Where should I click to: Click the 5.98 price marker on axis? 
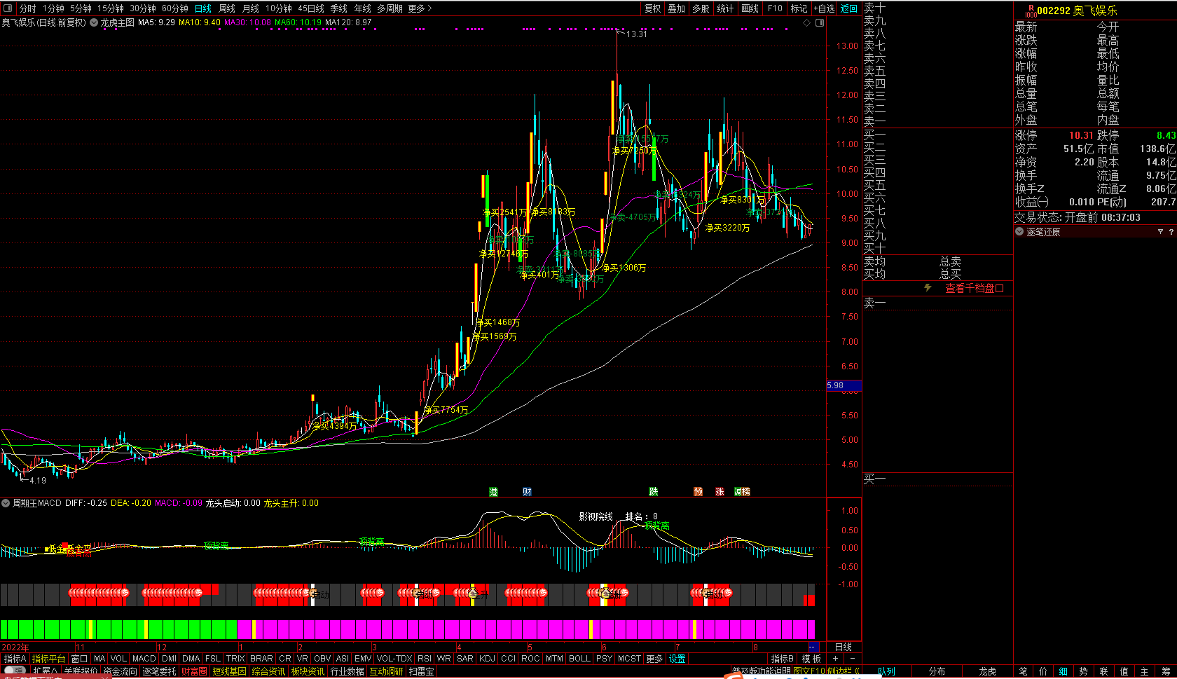[x=844, y=385]
